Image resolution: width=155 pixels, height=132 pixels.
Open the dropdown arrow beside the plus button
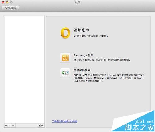tap(9, 125)
